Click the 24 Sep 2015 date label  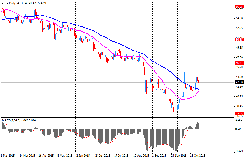[x=179, y=156]
